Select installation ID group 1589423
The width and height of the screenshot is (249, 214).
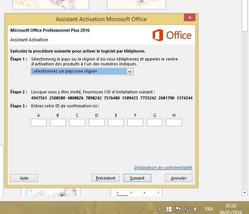(x=130, y=98)
